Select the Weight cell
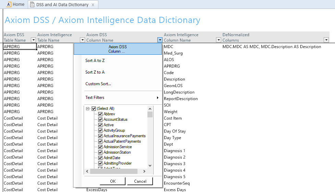 [171, 112]
